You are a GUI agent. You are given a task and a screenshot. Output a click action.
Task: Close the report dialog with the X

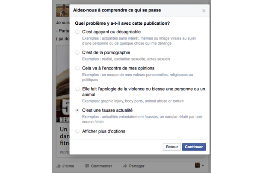pos(204,11)
